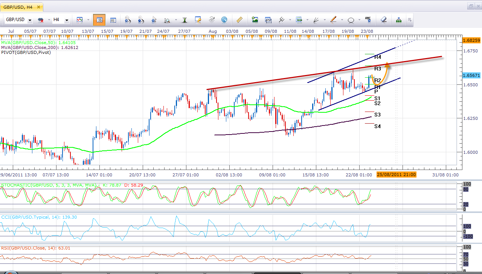Click the S3 pivot level label
Viewport: 482px width, 274px height.
pos(377,115)
